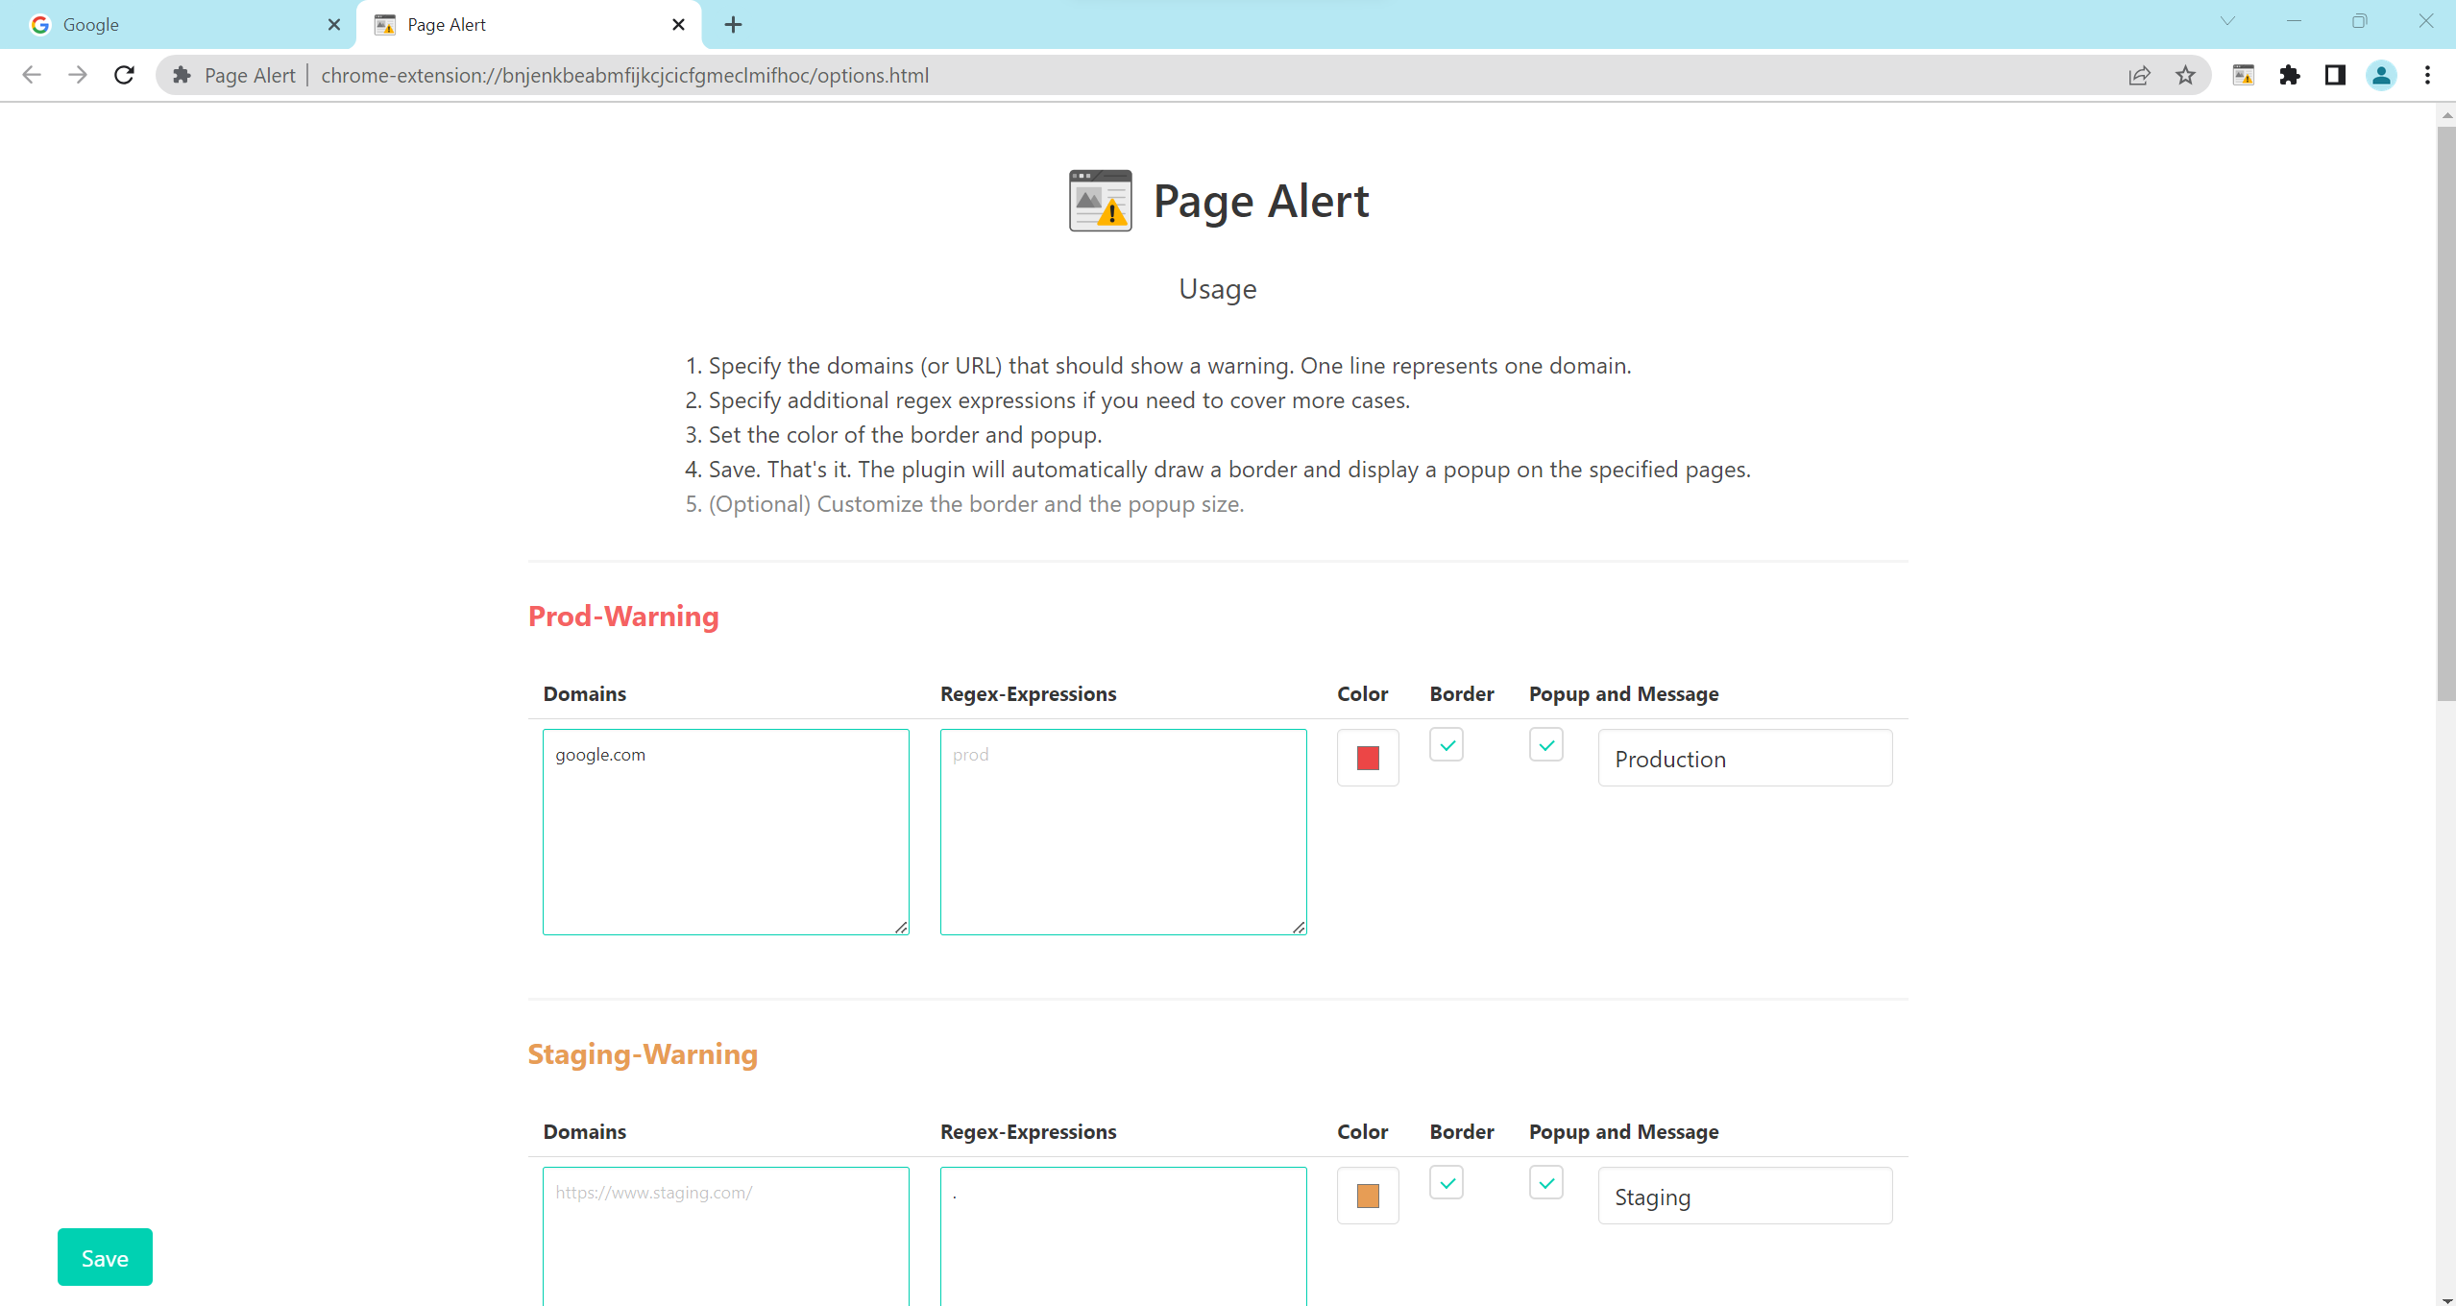
Task: Focus the Staging-Warning Regex-Expressions textarea
Action: pyautogui.click(x=1124, y=1237)
